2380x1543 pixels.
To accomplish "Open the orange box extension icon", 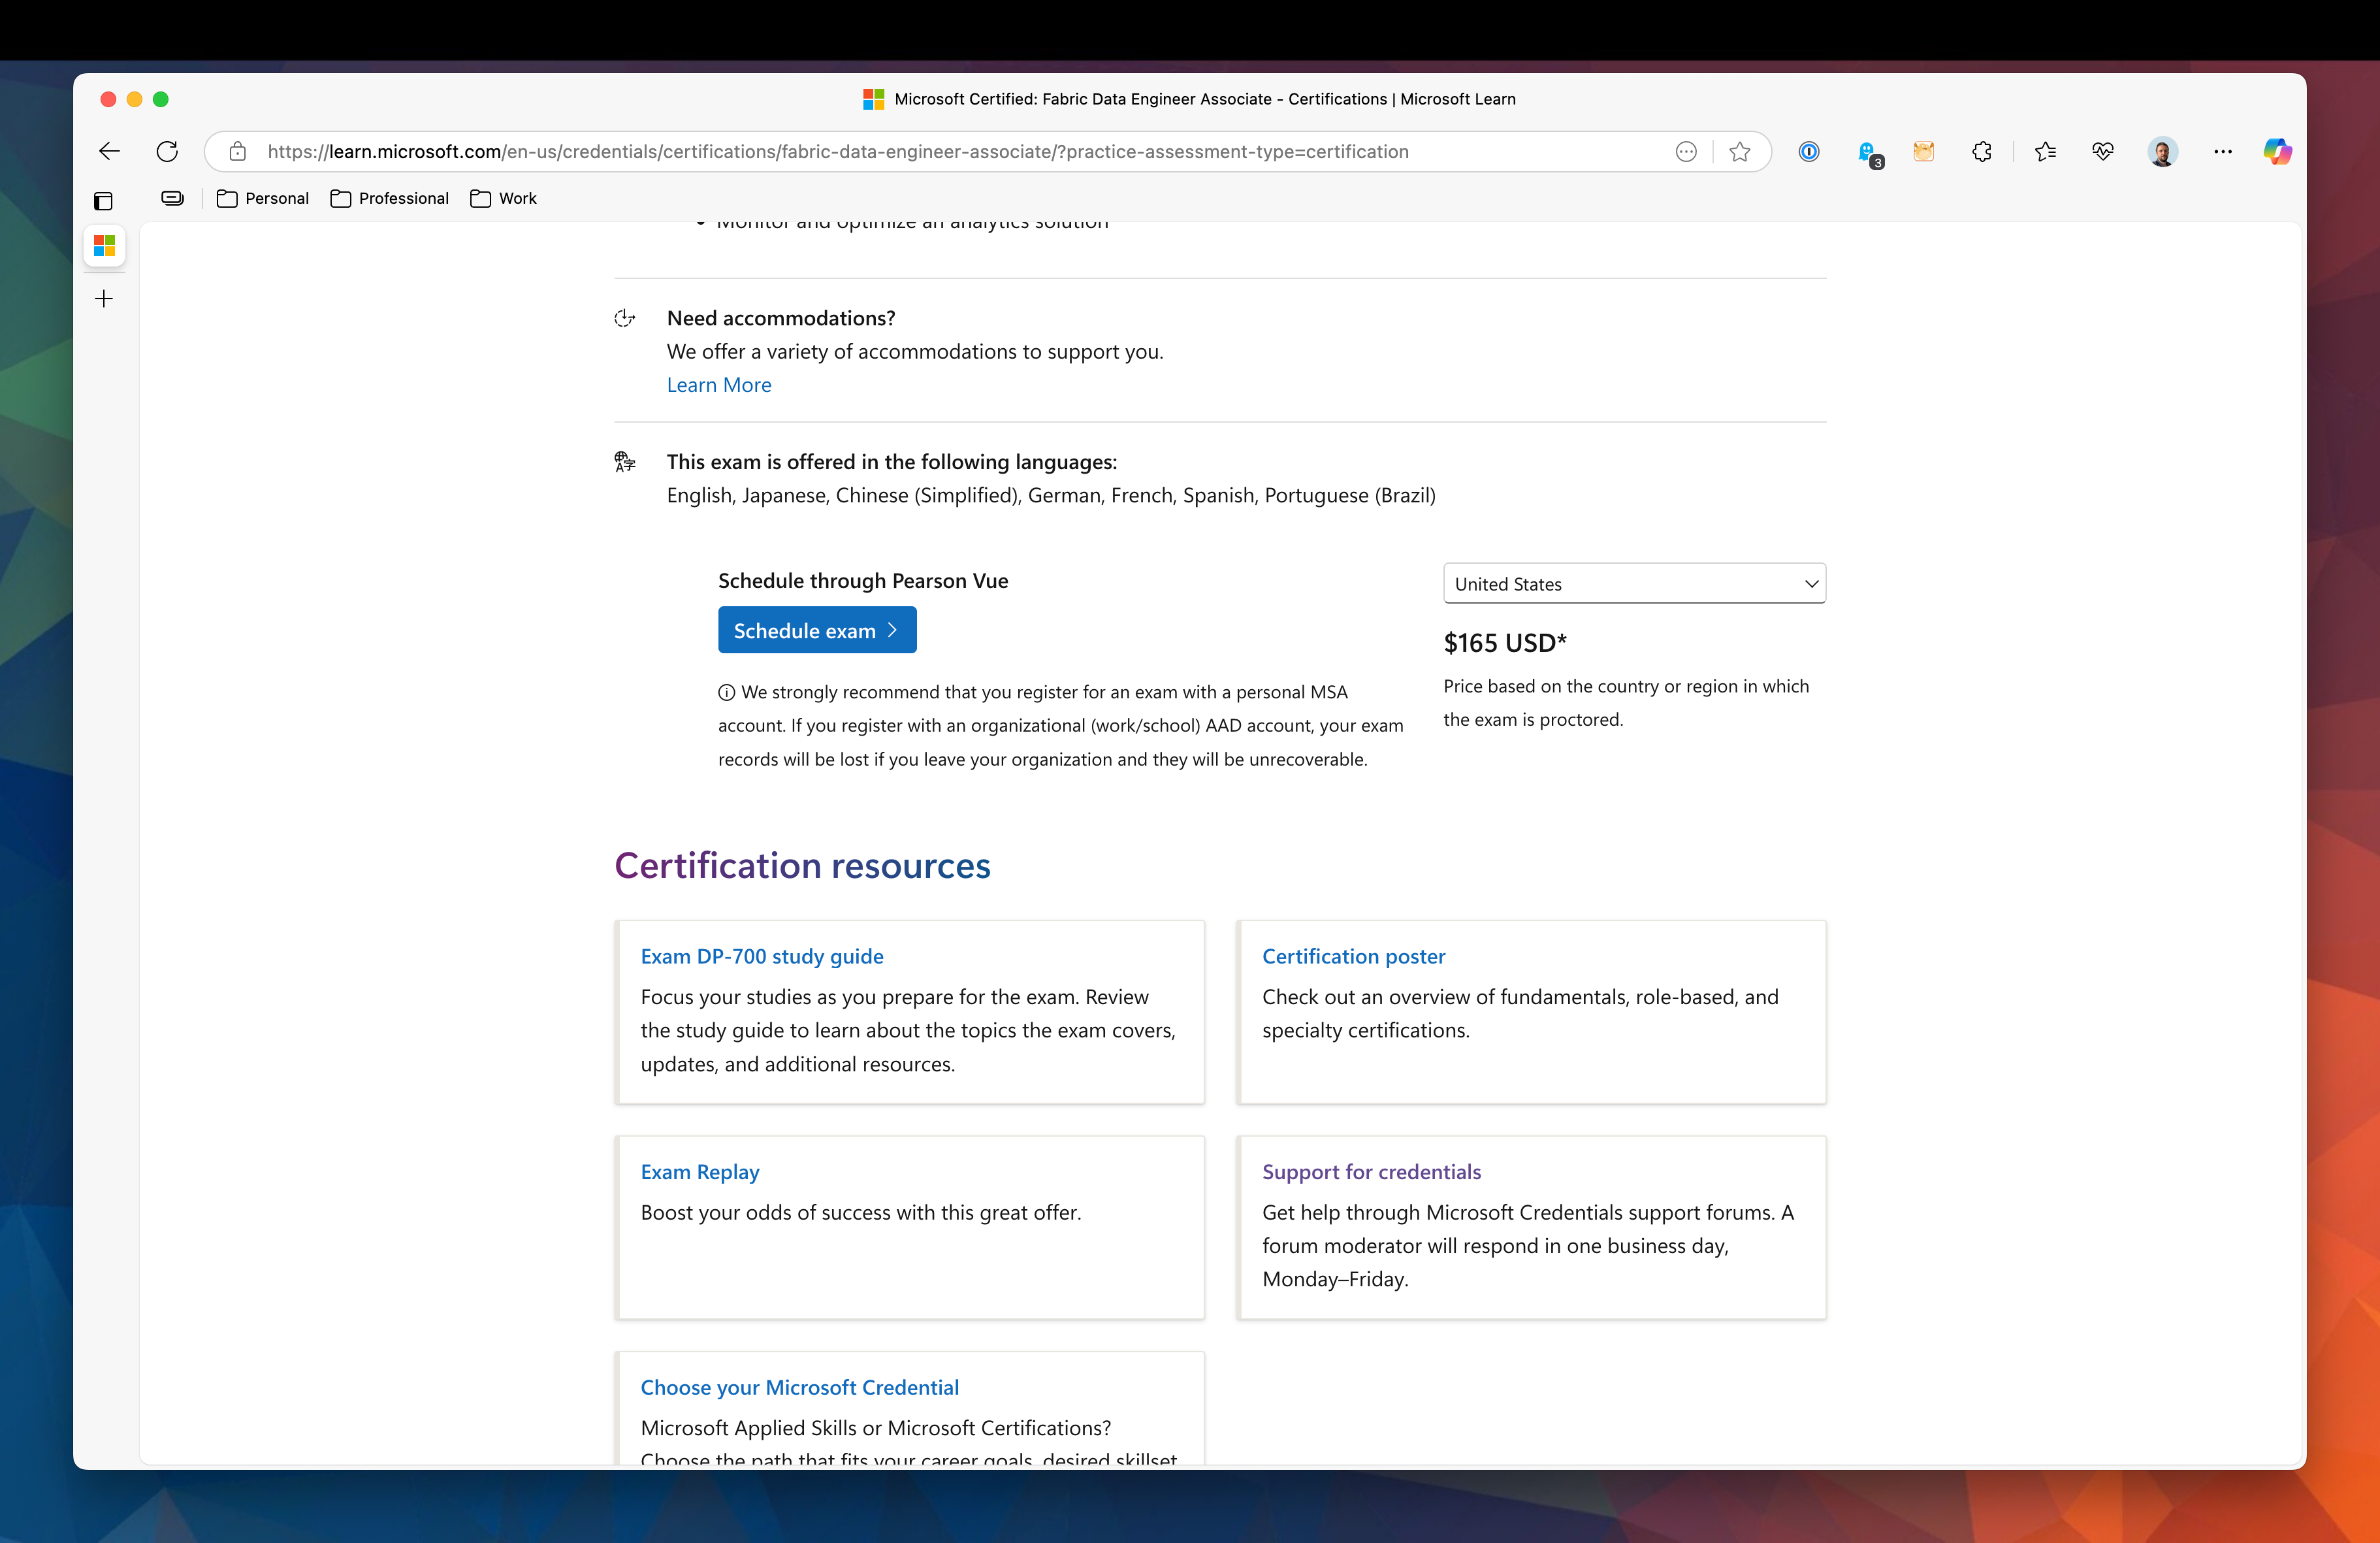I will (x=1924, y=151).
